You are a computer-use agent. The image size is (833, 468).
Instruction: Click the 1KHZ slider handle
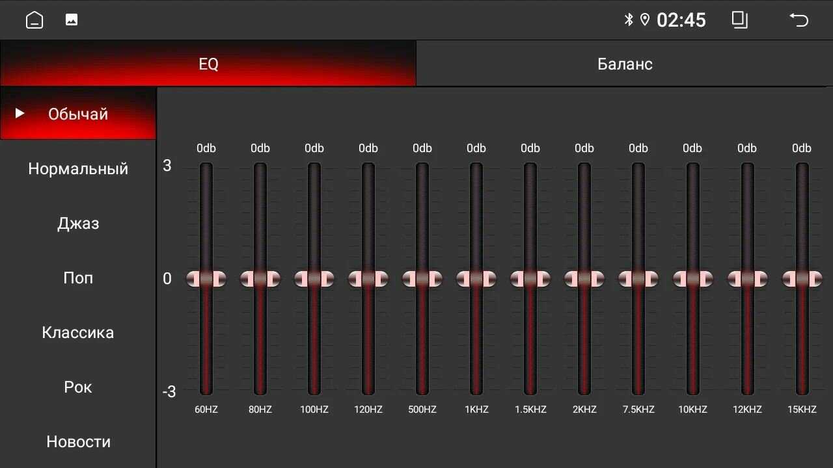pos(476,279)
